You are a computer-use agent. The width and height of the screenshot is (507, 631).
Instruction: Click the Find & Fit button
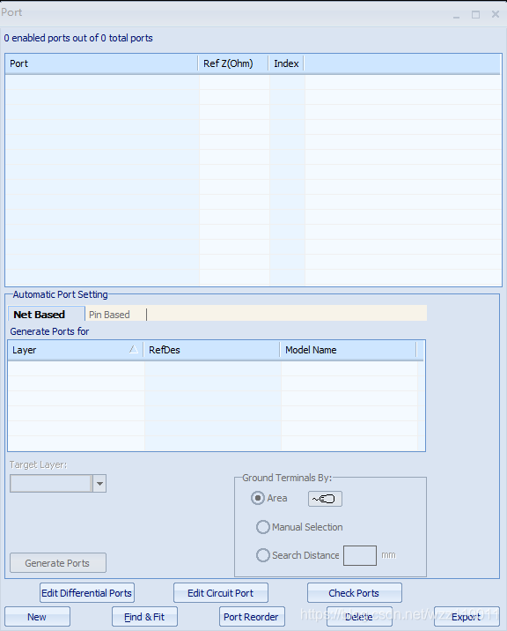(x=144, y=617)
